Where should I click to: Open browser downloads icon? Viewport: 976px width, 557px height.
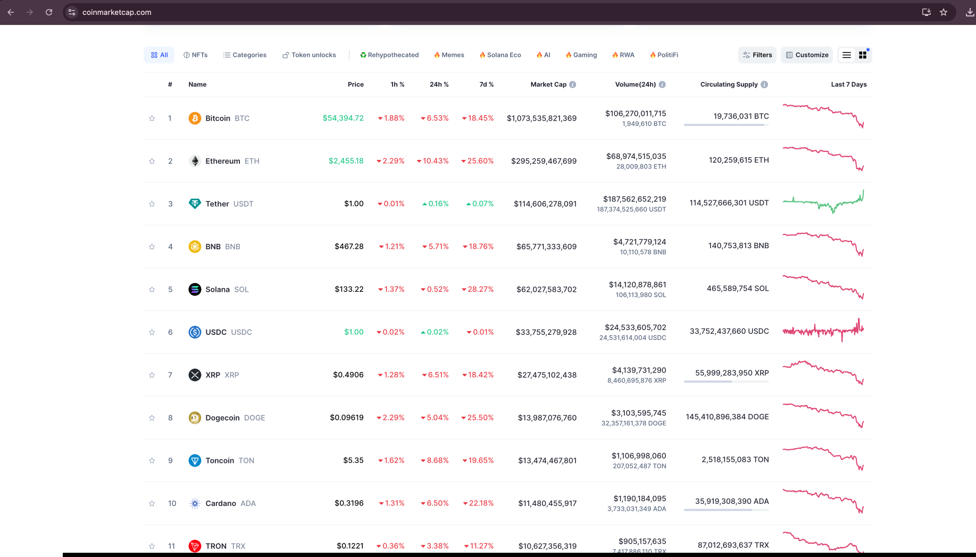pyautogui.click(x=970, y=12)
